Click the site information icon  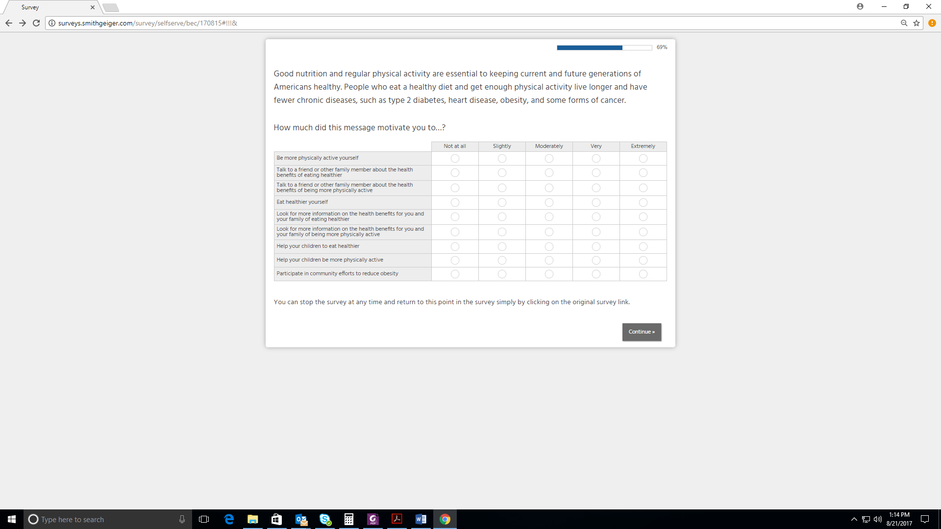click(52, 23)
